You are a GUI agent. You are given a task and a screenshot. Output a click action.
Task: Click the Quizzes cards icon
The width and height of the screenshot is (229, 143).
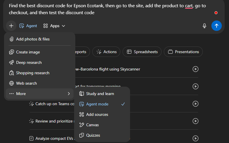click(82, 135)
